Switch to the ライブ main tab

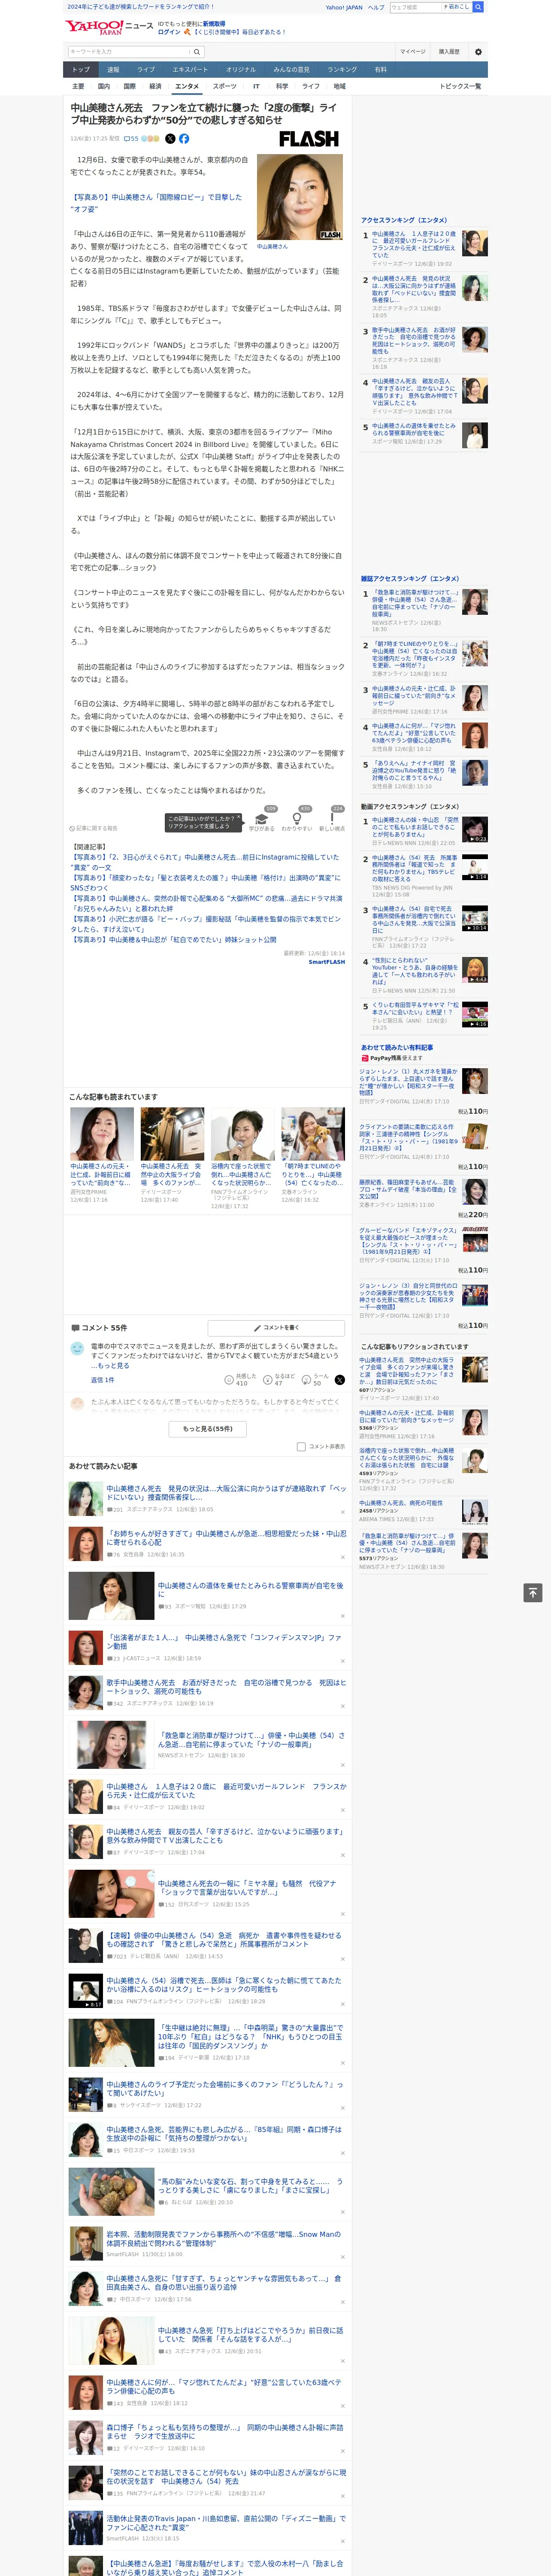146,70
